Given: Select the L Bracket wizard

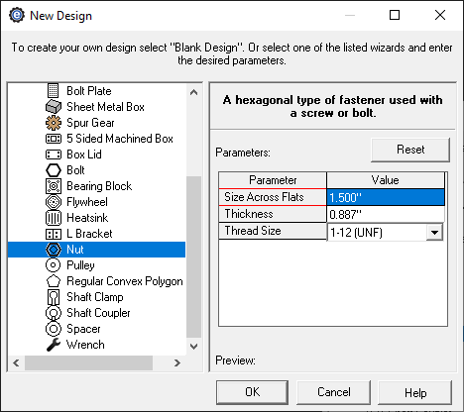Looking at the screenshot, I should point(89,234).
